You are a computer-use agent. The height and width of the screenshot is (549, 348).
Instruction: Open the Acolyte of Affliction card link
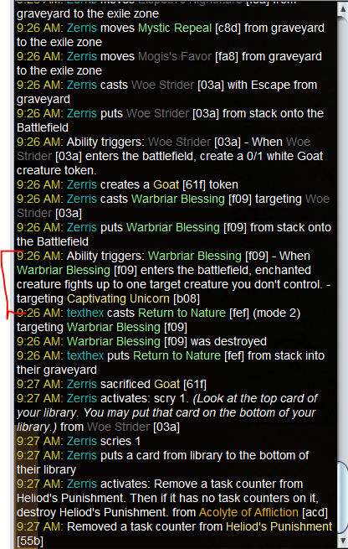(248, 512)
